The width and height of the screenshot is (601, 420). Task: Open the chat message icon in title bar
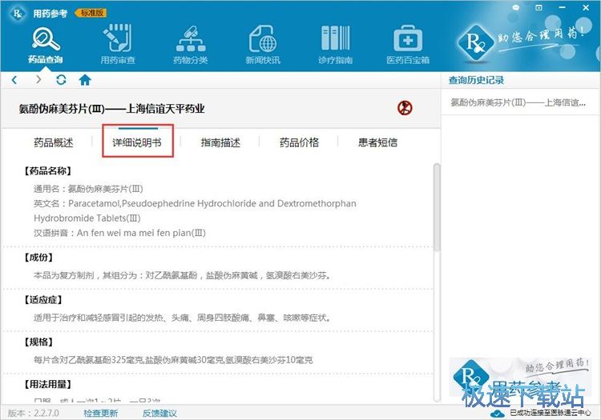click(516, 8)
